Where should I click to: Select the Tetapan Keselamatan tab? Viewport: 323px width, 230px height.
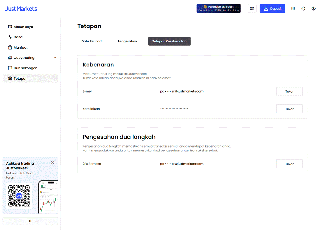click(169, 41)
